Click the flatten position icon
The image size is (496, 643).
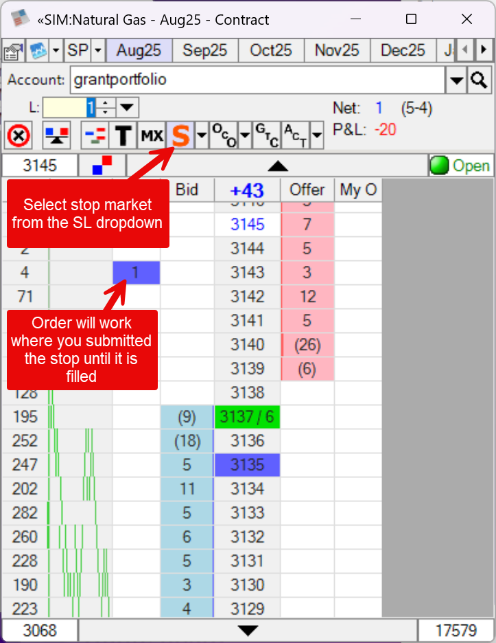click(x=56, y=136)
